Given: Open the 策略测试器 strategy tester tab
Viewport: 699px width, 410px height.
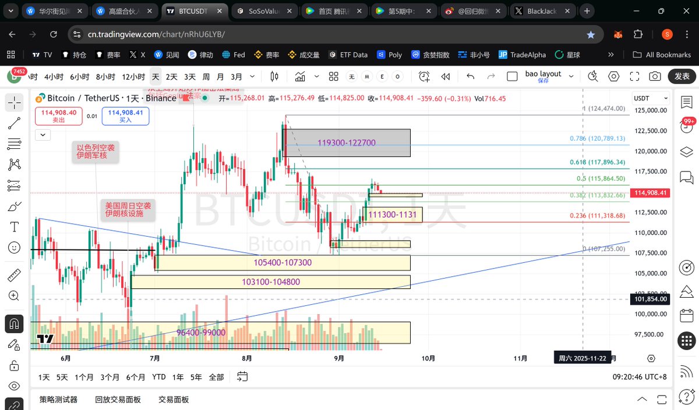Looking at the screenshot, I should [x=58, y=400].
